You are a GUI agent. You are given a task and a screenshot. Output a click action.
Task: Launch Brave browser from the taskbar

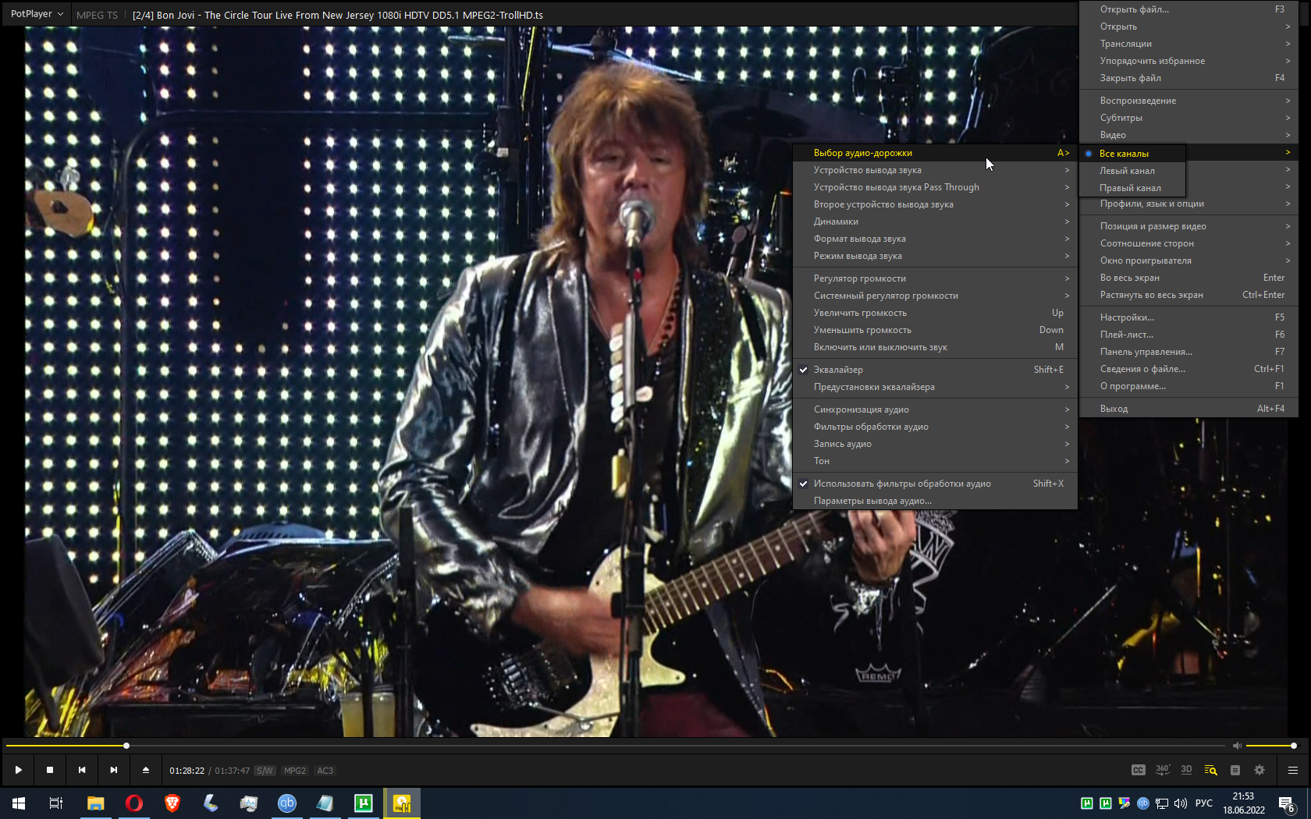click(172, 803)
